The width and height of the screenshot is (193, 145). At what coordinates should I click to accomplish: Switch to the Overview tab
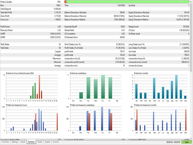pyautogui.click(x=5, y=142)
